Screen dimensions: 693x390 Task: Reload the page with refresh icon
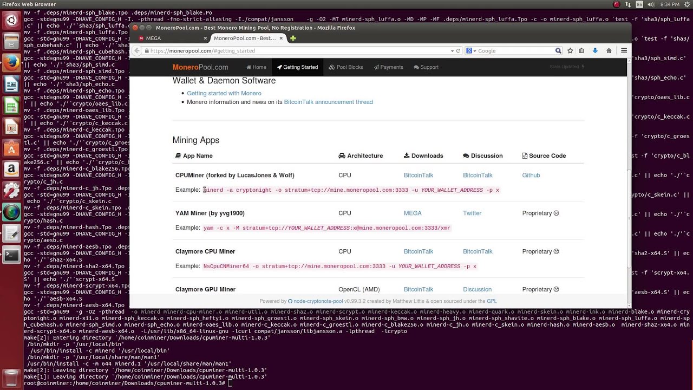click(458, 50)
